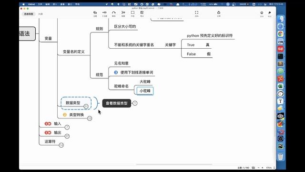Select the Relationship curve tool
The height and width of the screenshot is (172, 305).
click(x=114, y=13)
